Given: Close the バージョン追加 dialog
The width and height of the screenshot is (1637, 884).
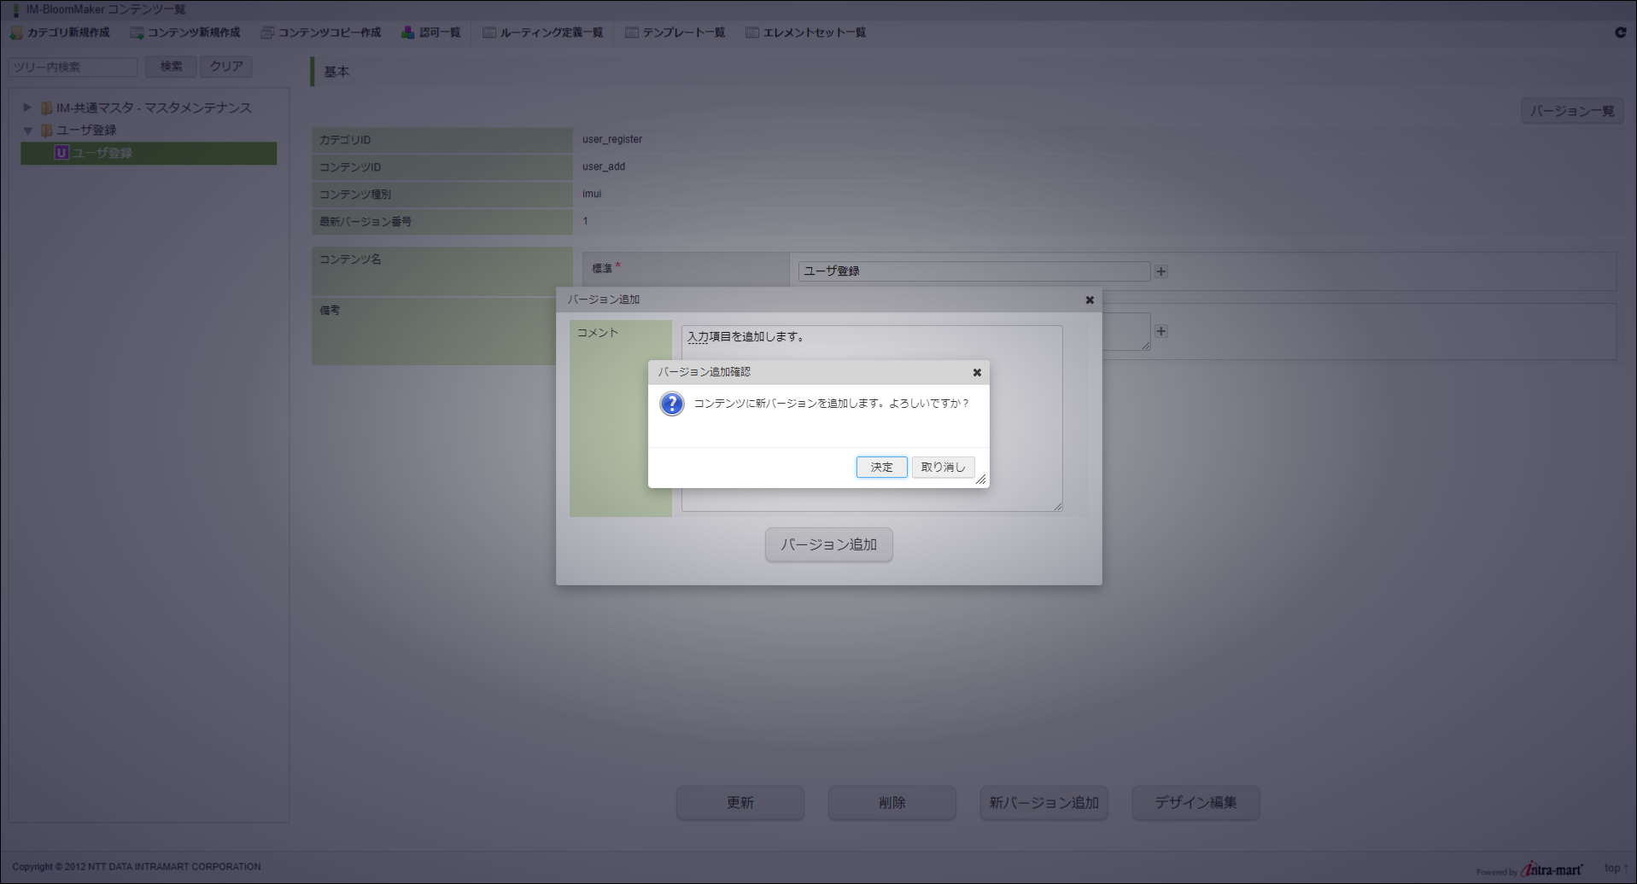Looking at the screenshot, I should (x=1090, y=300).
